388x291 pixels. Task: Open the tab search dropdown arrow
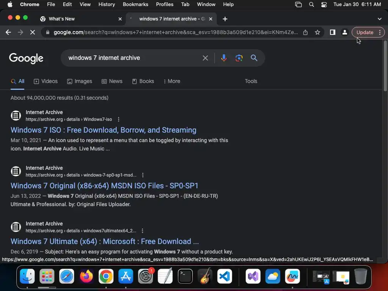[x=380, y=19]
